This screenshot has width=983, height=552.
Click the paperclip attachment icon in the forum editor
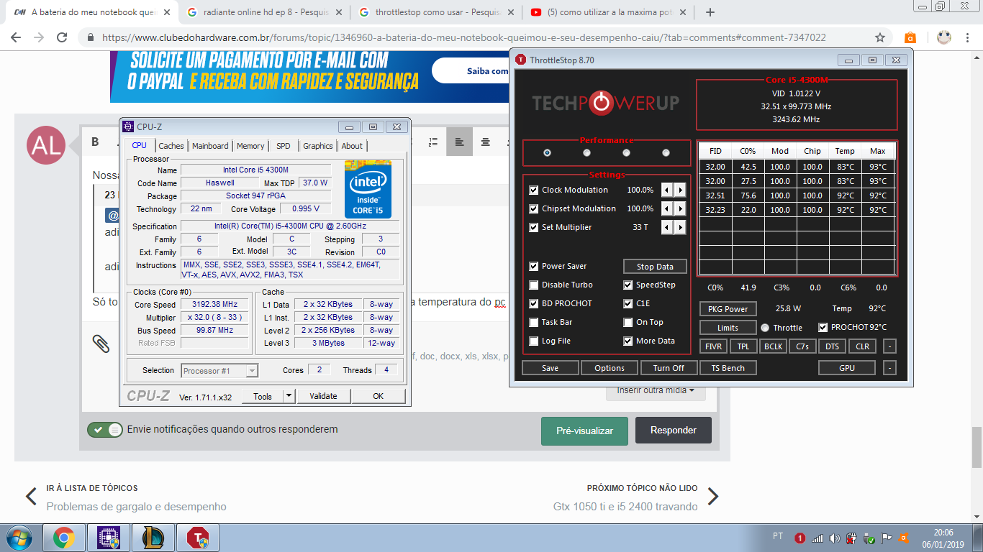101,344
